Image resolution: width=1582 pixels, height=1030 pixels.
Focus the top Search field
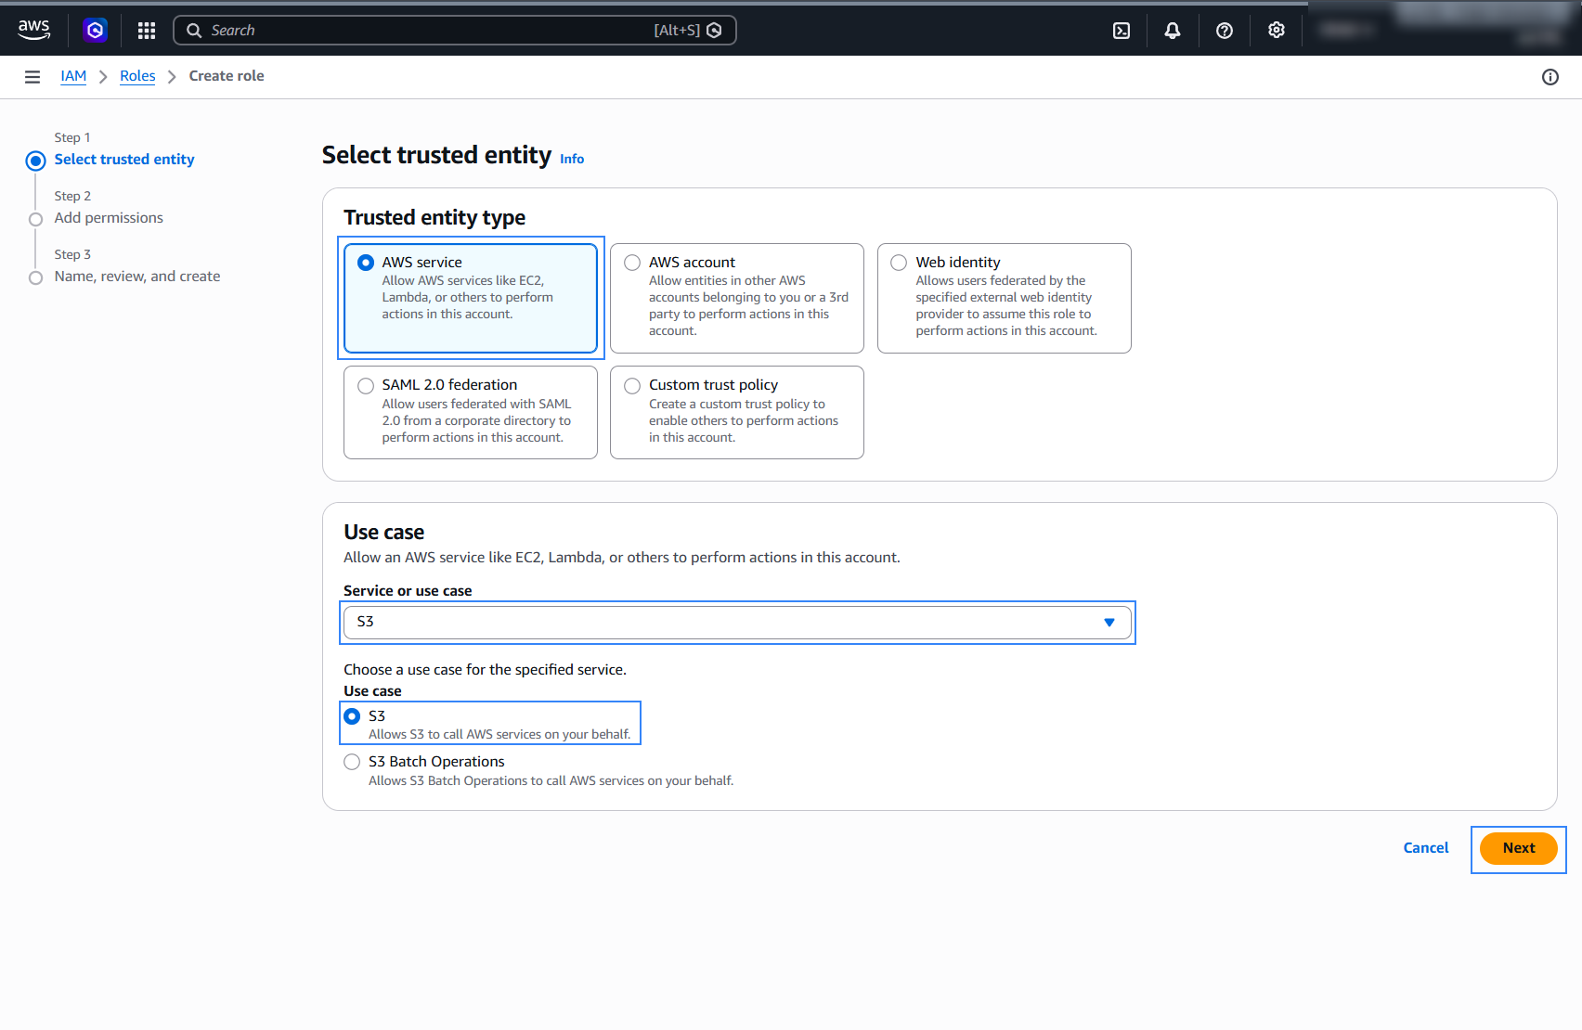pos(455,31)
